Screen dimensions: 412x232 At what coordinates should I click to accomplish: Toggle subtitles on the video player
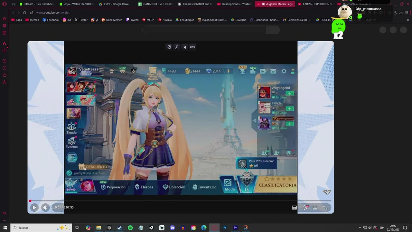[295, 208]
